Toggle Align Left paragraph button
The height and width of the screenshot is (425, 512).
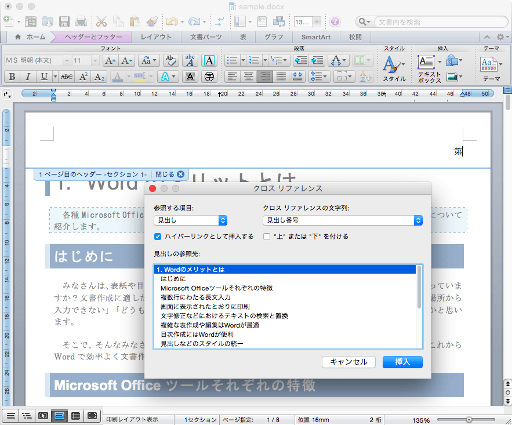point(232,77)
